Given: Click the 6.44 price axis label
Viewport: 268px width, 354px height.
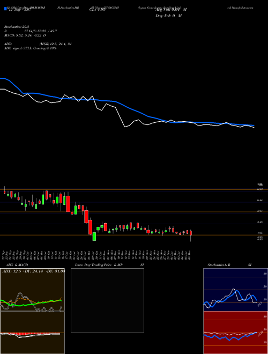Looking at the screenshot, I should pyautogui.click(x=259, y=200).
